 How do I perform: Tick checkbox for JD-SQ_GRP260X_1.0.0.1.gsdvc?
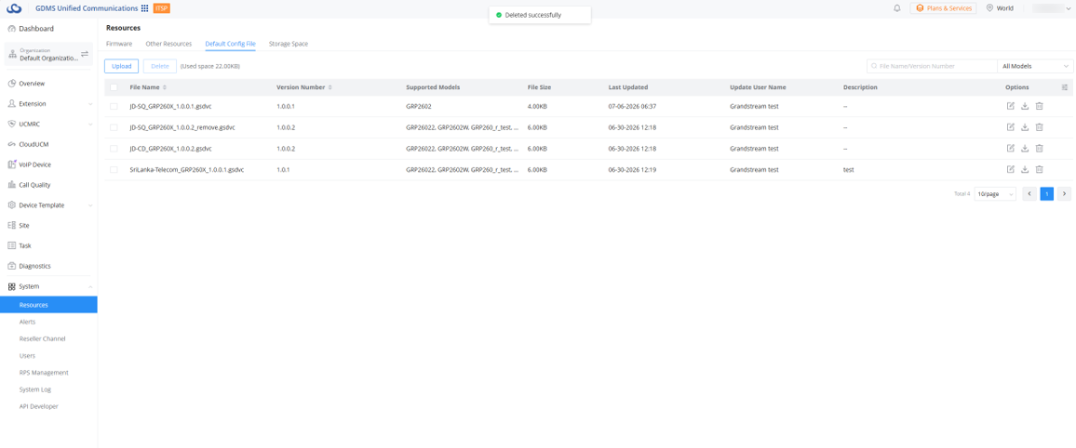[114, 106]
